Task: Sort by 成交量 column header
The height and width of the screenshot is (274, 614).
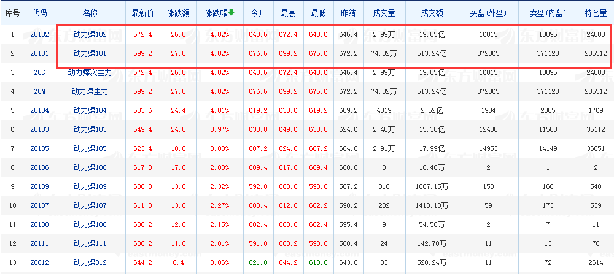Action: pyautogui.click(x=384, y=13)
